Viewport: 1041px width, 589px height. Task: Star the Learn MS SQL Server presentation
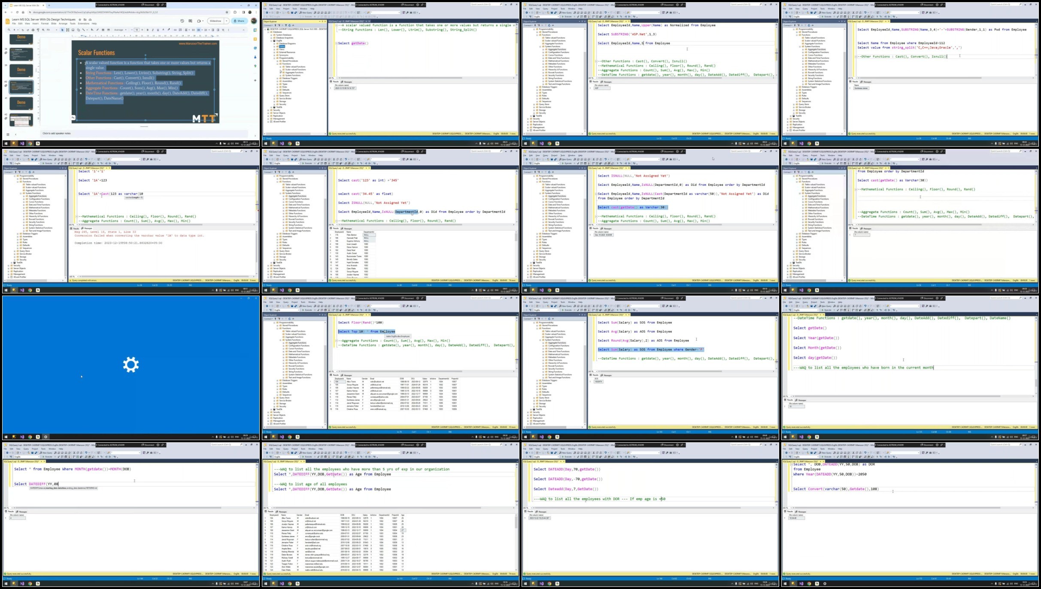click(x=80, y=20)
